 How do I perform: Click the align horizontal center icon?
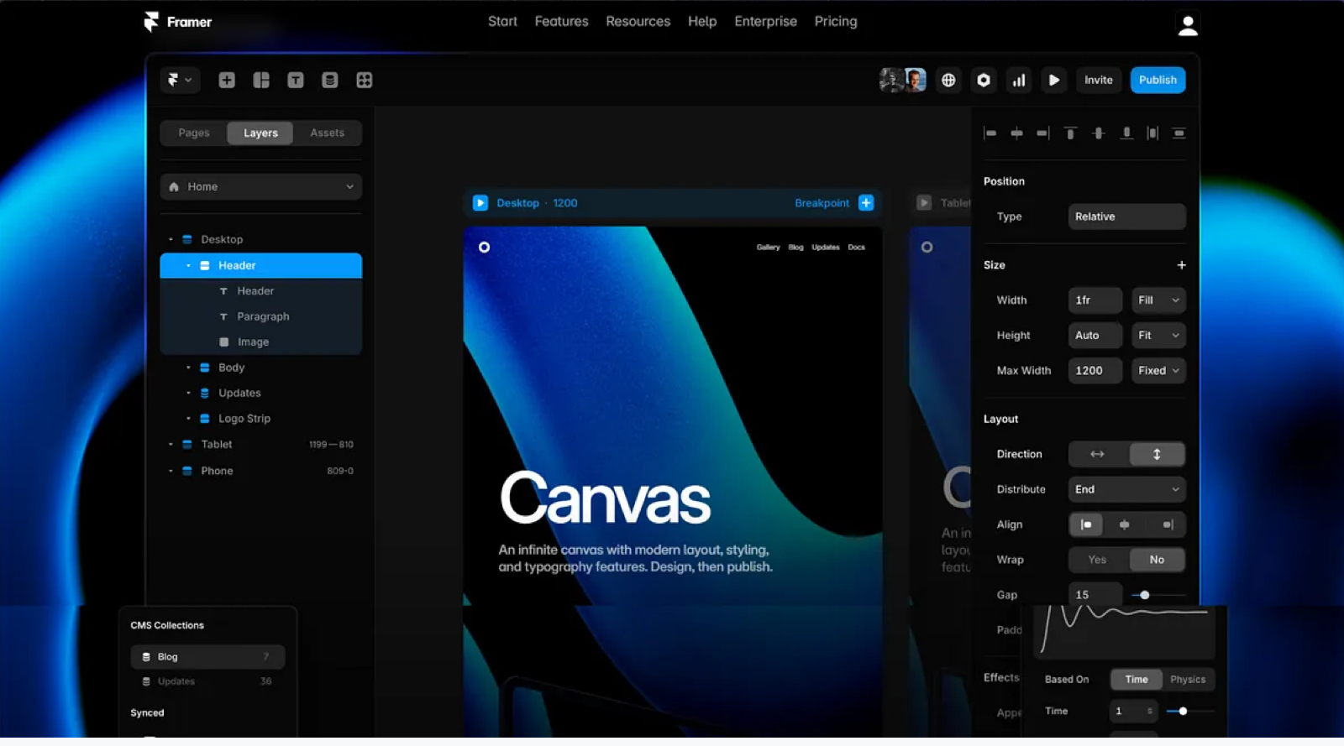coord(1016,133)
